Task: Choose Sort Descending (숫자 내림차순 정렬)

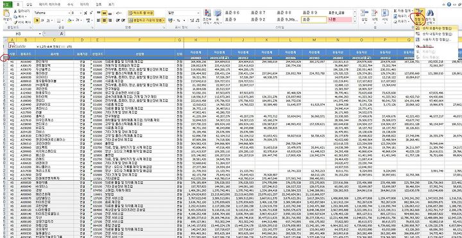Action: point(437,34)
